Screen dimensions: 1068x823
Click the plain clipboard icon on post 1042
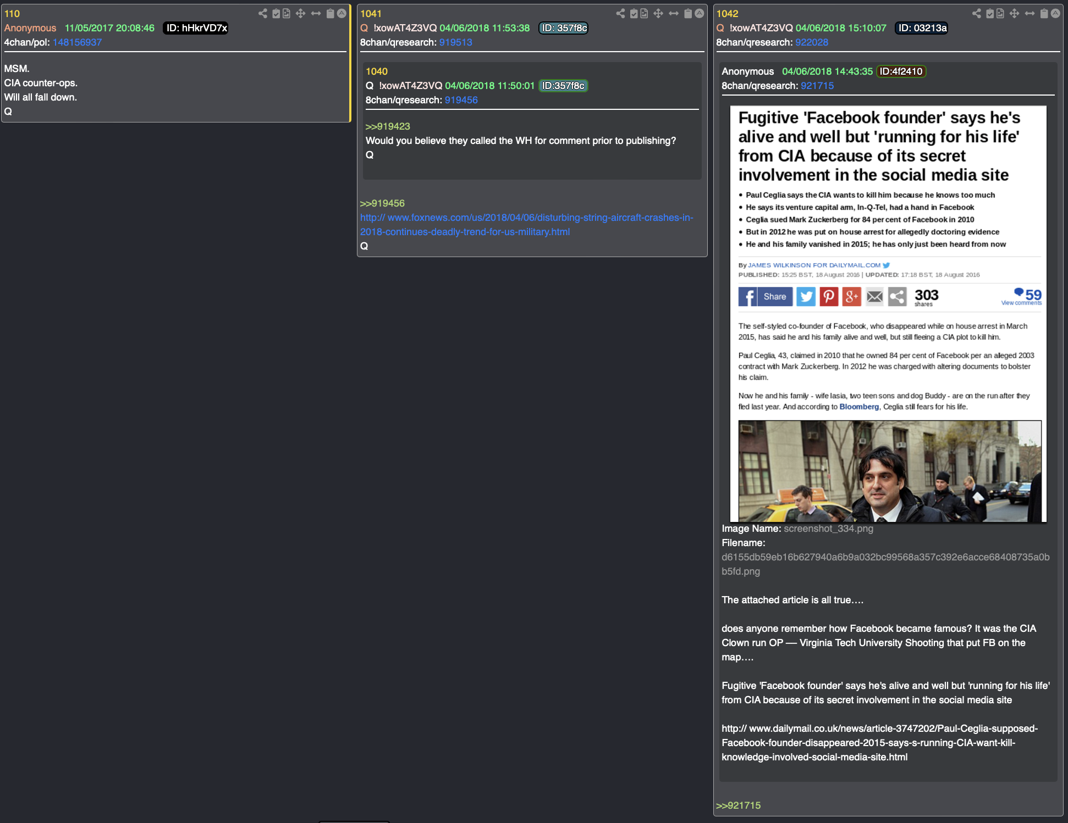click(1044, 13)
